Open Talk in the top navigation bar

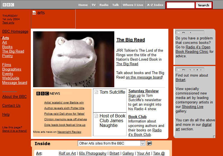coord(115,5)
